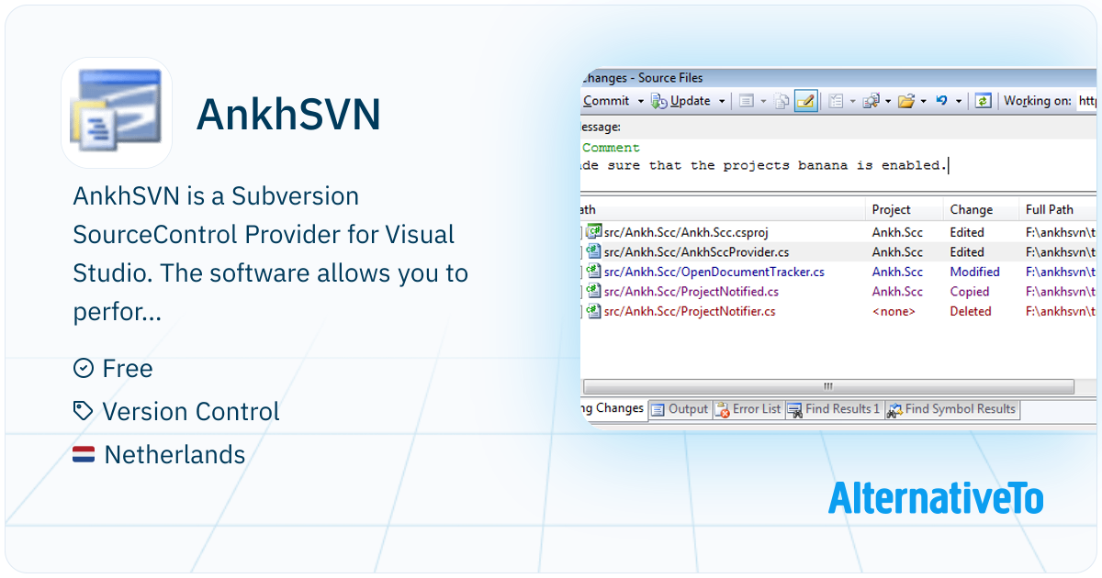Image resolution: width=1102 pixels, height=578 pixels.
Task: Click the copy documents toolbar icon
Action: (782, 102)
